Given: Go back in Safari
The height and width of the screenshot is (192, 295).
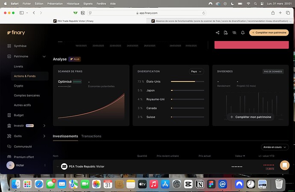Looking at the screenshot, I should click(x=34, y=13).
